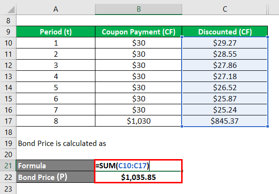
Task: Select row 15 header
Action: (x=8, y=98)
